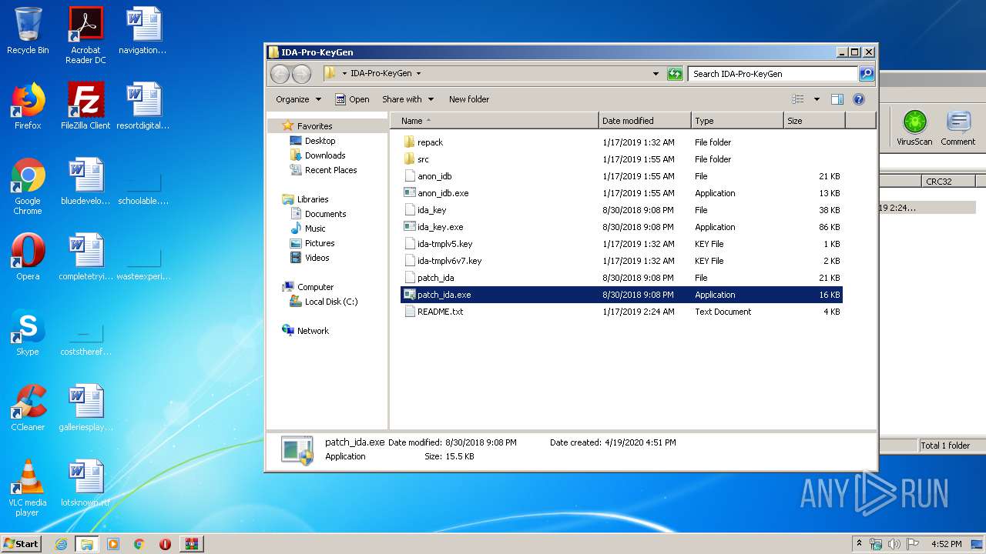The image size is (986, 554).
Task: Go back with the Explorer back arrow
Action: point(280,74)
